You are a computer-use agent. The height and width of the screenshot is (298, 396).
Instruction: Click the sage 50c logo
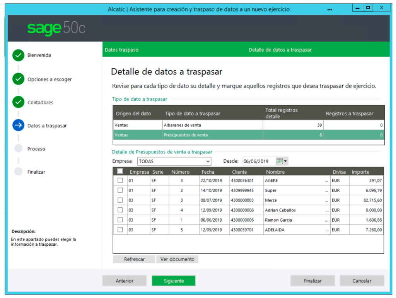point(56,28)
